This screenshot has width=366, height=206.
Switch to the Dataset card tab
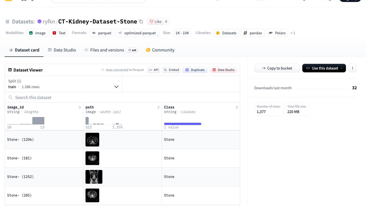click(24, 50)
